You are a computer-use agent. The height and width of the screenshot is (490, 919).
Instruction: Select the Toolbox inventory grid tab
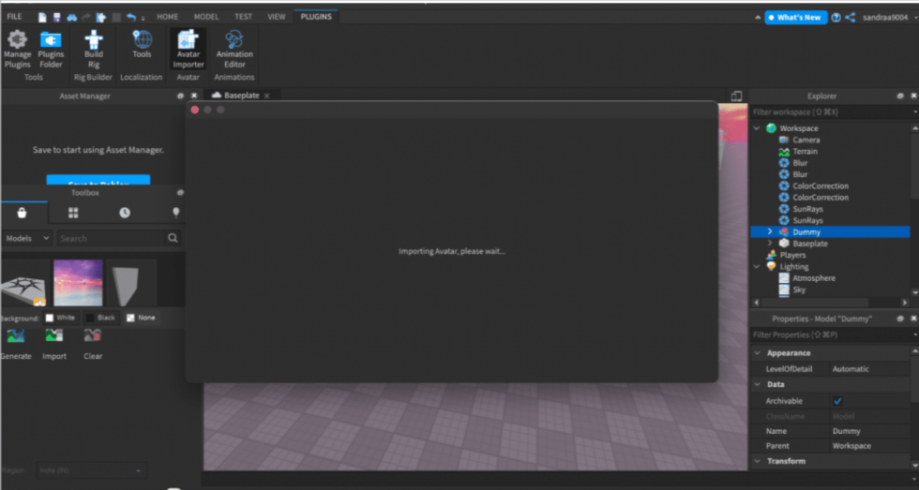pos(73,213)
